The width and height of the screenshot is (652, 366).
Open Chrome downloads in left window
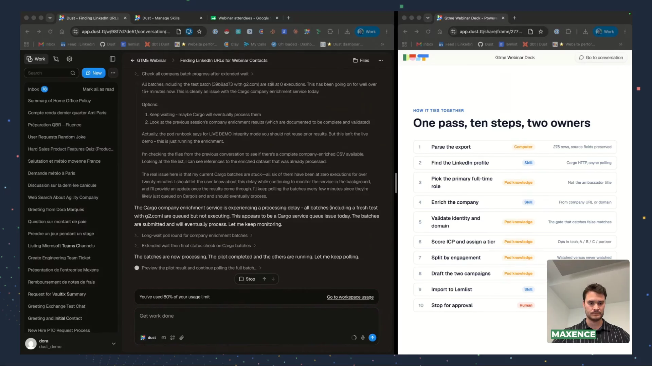click(x=347, y=32)
